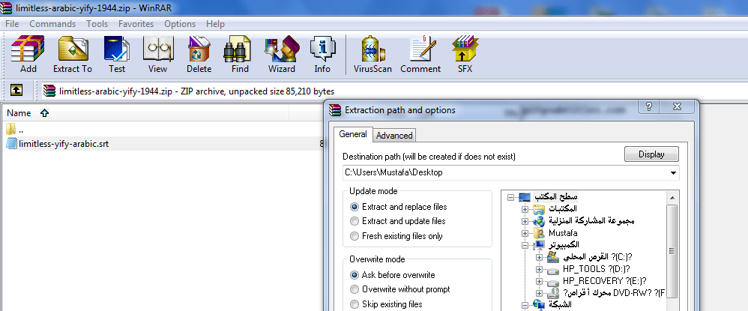Expand the homegroup tree node
The height and width of the screenshot is (311, 748).
(x=525, y=221)
